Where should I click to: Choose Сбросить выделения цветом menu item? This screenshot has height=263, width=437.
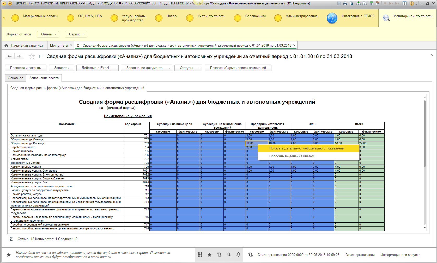292,156
